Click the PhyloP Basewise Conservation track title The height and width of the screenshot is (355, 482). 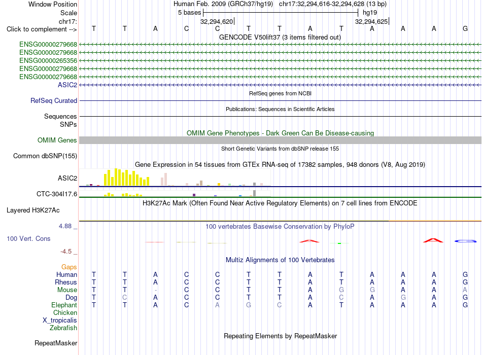(280, 227)
